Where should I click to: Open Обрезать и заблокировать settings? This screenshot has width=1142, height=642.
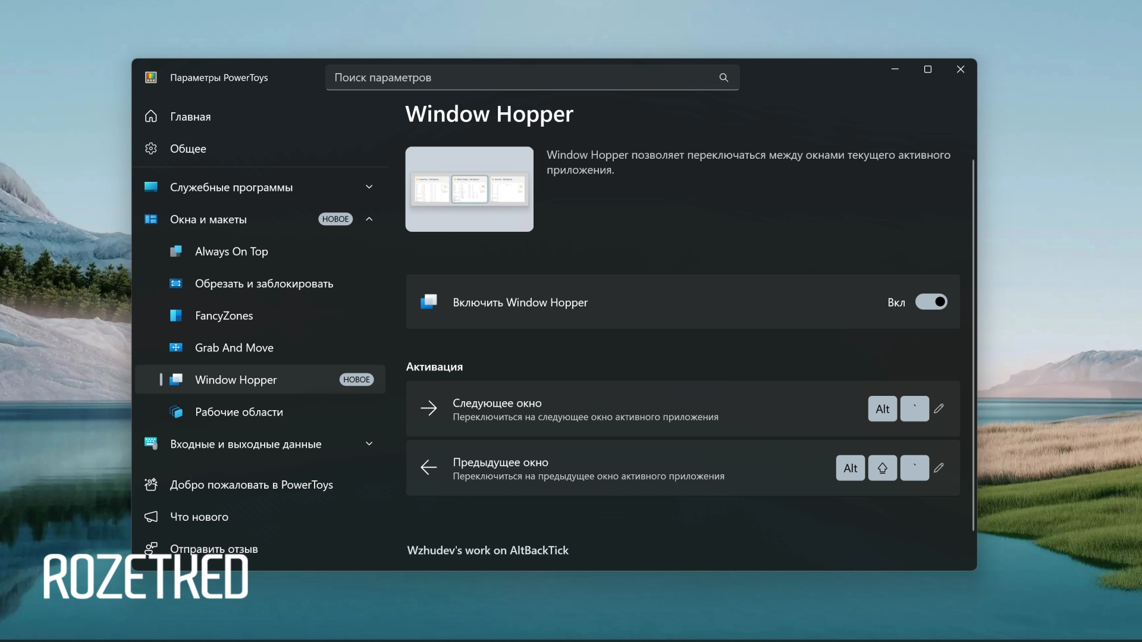coord(261,284)
